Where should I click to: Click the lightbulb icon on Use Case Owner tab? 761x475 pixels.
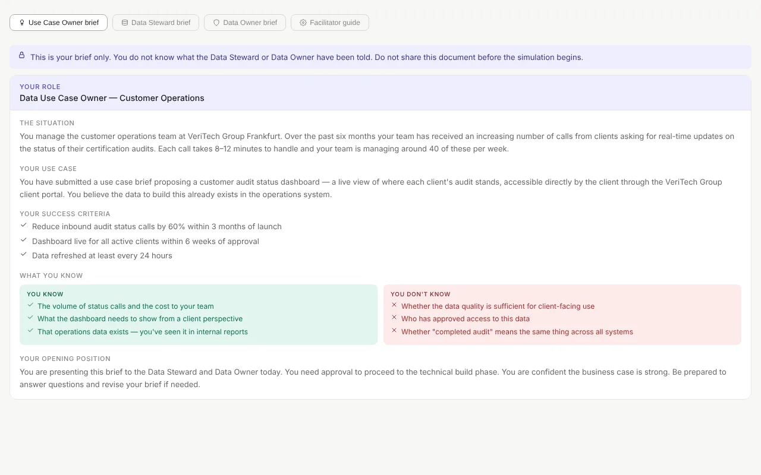[22, 23]
